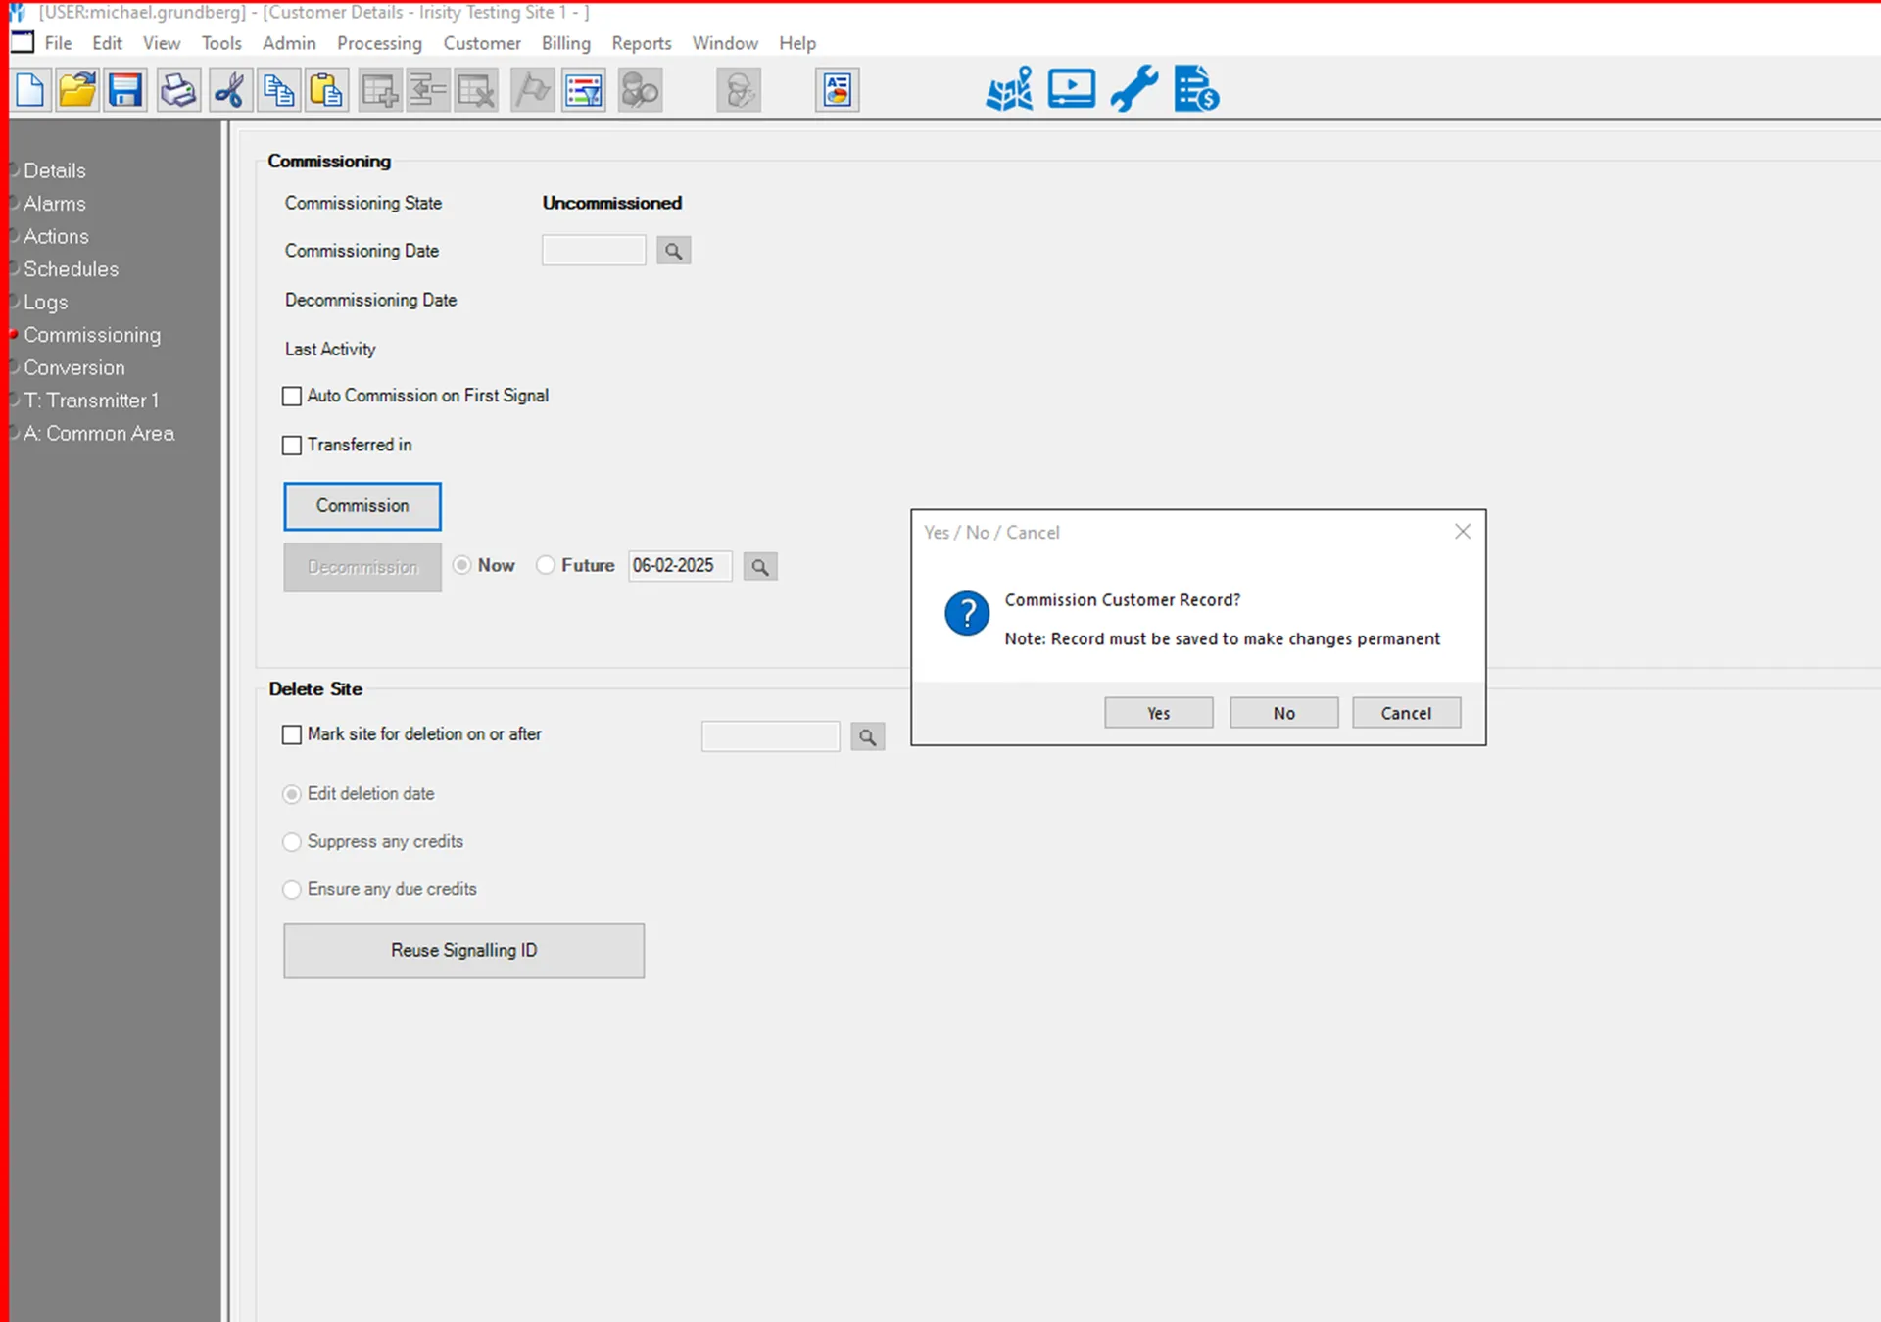
Task: Click the blue wrench tools icon
Action: tap(1134, 89)
